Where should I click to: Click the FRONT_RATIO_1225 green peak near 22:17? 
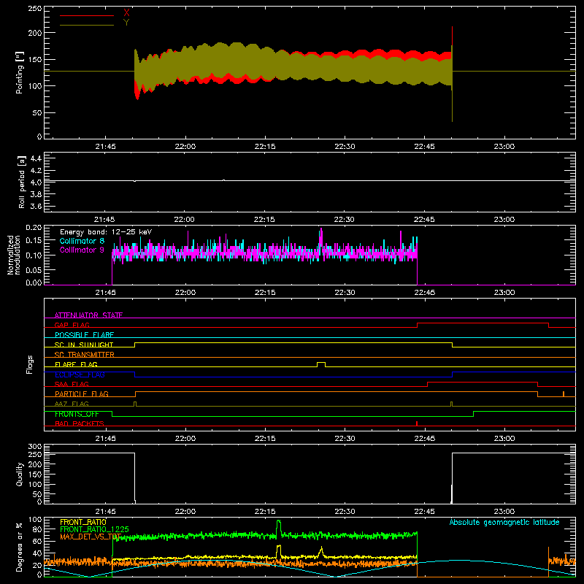279,526
